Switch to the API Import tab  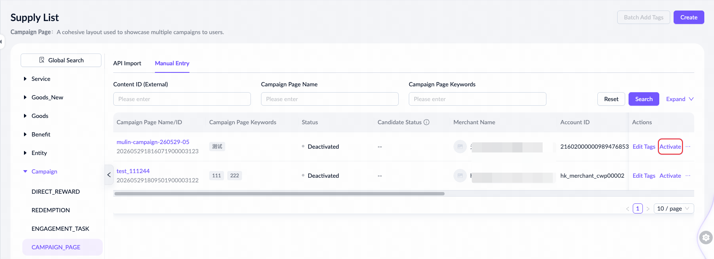[x=127, y=63]
